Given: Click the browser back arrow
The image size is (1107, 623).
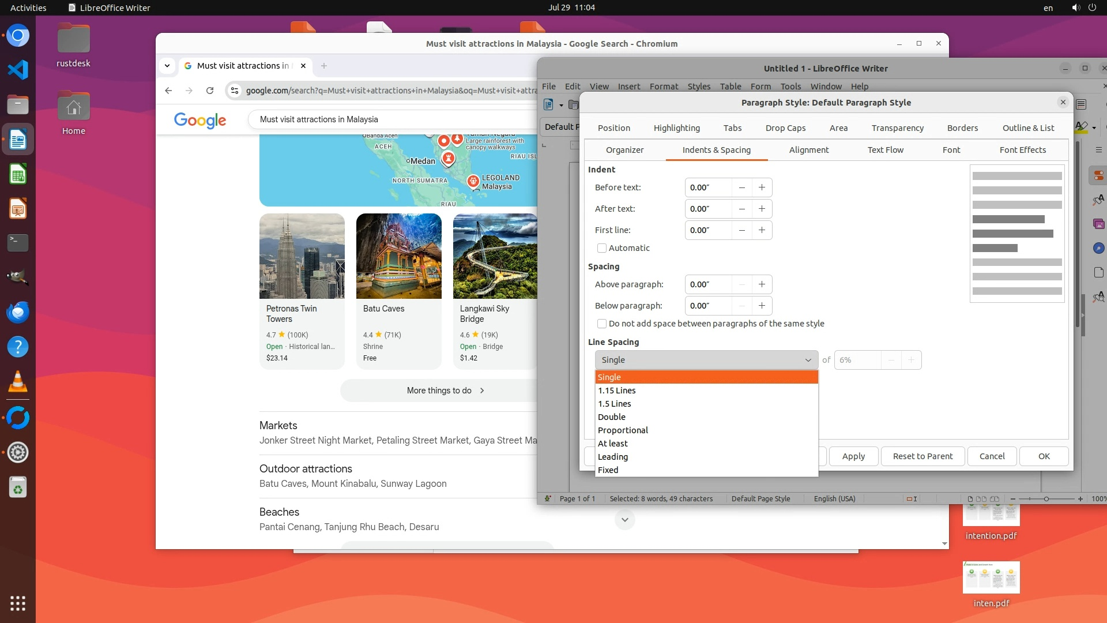Looking at the screenshot, I should click(x=168, y=91).
